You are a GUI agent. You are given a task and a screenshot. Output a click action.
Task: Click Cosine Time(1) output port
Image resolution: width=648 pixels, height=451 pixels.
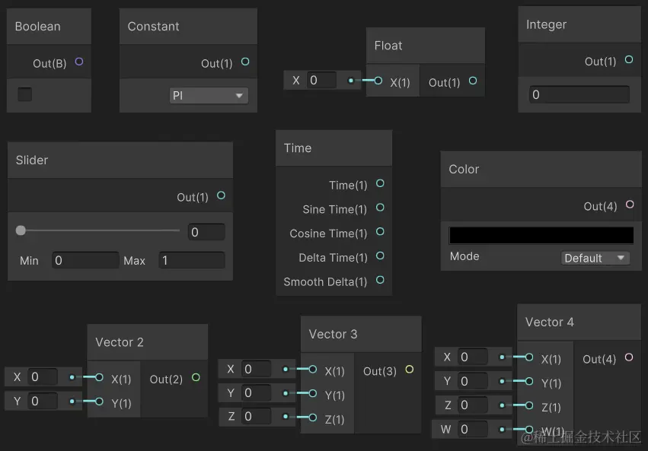pyautogui.click(x=380, y=232)
